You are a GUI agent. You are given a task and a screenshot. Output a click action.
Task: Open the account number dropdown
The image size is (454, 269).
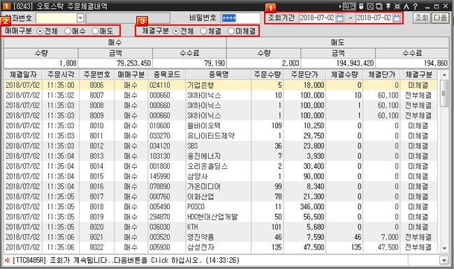point(80,18)
